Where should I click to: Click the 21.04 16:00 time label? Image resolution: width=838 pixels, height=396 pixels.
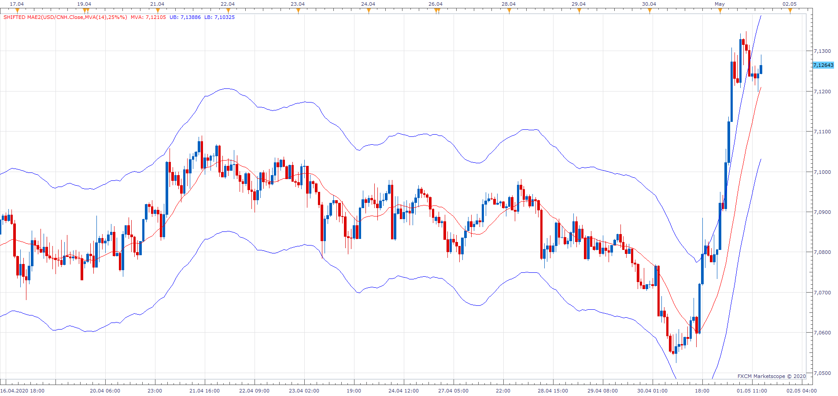(x=204, y=391)
